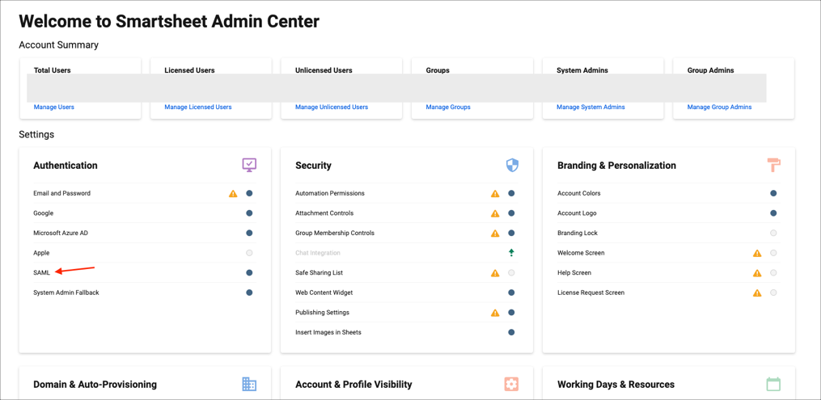Click the Authentication monitor checkmark icon
The image size is (821, 400).
[249, 165]
